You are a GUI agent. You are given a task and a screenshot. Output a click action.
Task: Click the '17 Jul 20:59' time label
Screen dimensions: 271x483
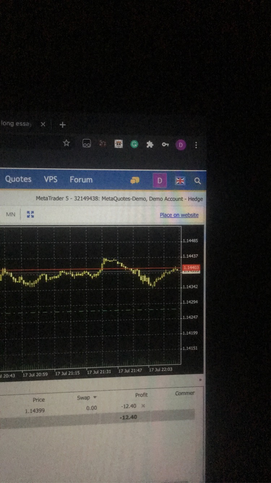35,374
